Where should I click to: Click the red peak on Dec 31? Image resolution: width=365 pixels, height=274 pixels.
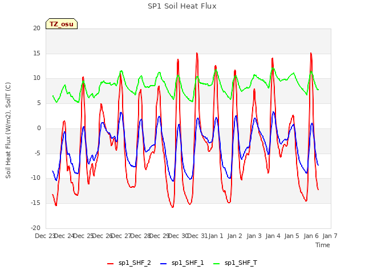click(x=197, y=53)
